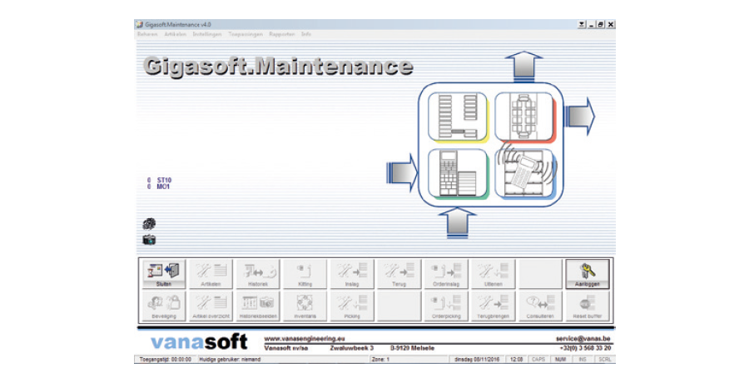The image size is (749, 383).
Task: Open the Rapporten menu
Action: (282, 34)
